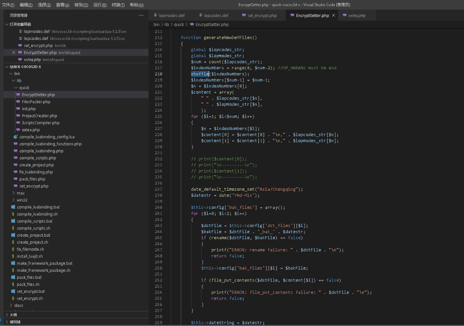The width and height of the screenshot is (464, 326).
Task: Click the shell icon of install_luajit.sh
Action: [13, 256]
